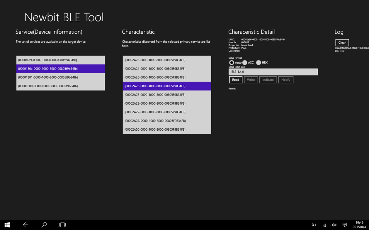Open Windows Search

(x=44, y=225)
